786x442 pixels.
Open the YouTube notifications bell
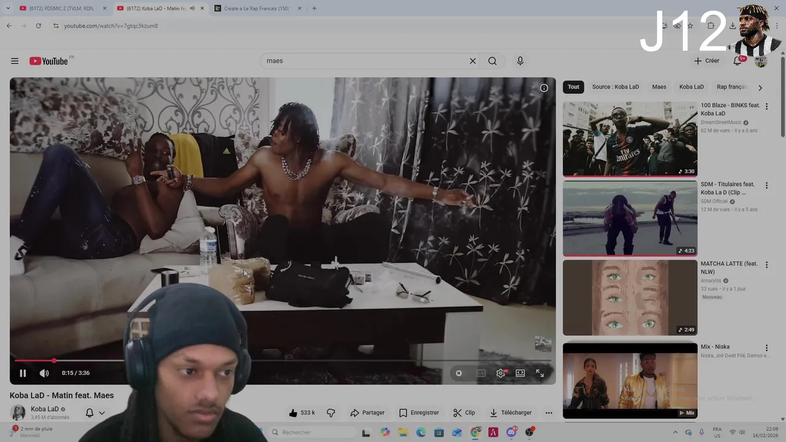pyautogui.click(x=737, y=61)
